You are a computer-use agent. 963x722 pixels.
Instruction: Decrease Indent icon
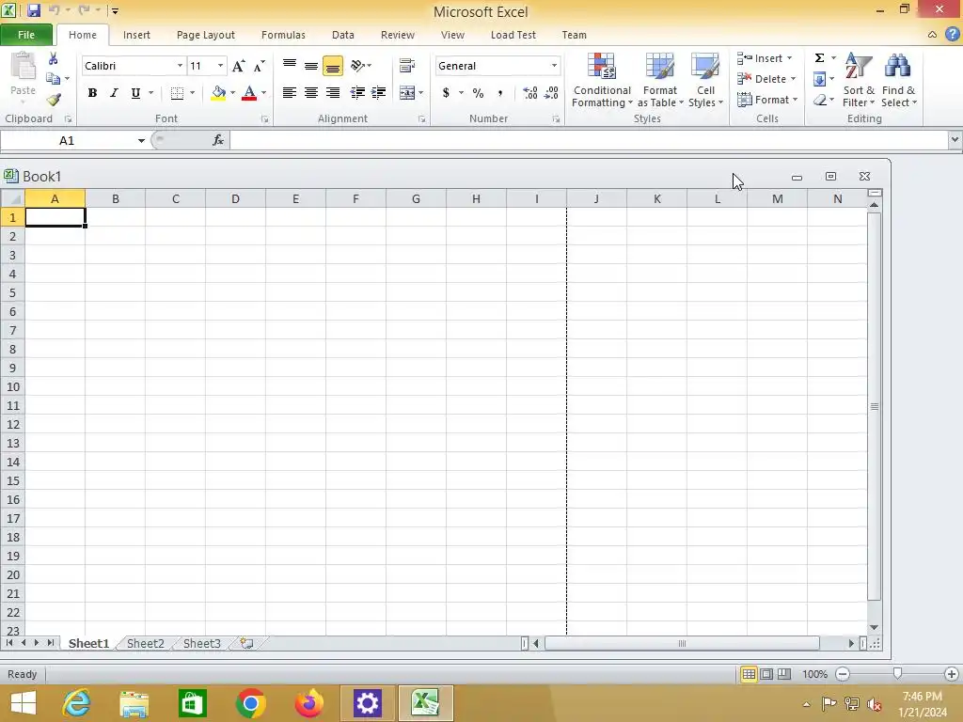356,93
